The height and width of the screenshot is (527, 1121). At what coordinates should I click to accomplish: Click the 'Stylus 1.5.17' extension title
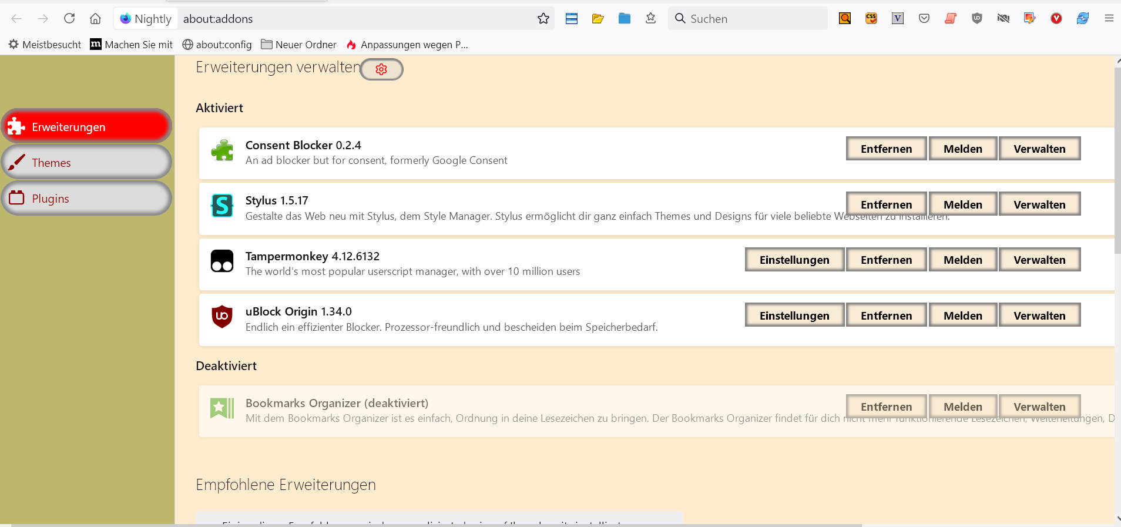(x=277, y=200)
